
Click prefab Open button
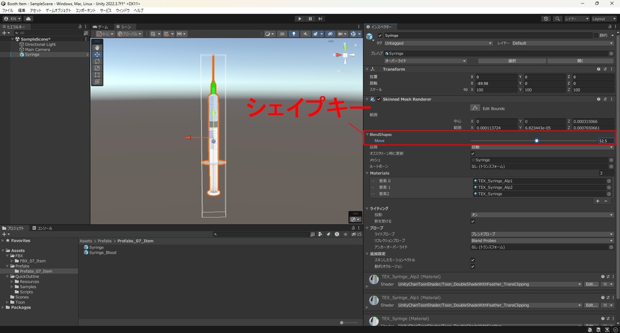580,61
